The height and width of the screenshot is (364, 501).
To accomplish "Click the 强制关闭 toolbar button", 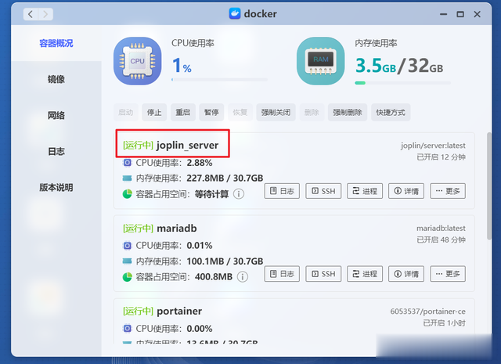I will 276,112.
